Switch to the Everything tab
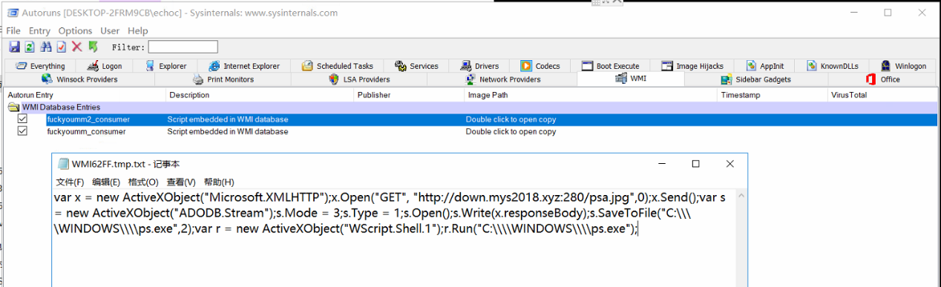 click(x=42, y=66)
